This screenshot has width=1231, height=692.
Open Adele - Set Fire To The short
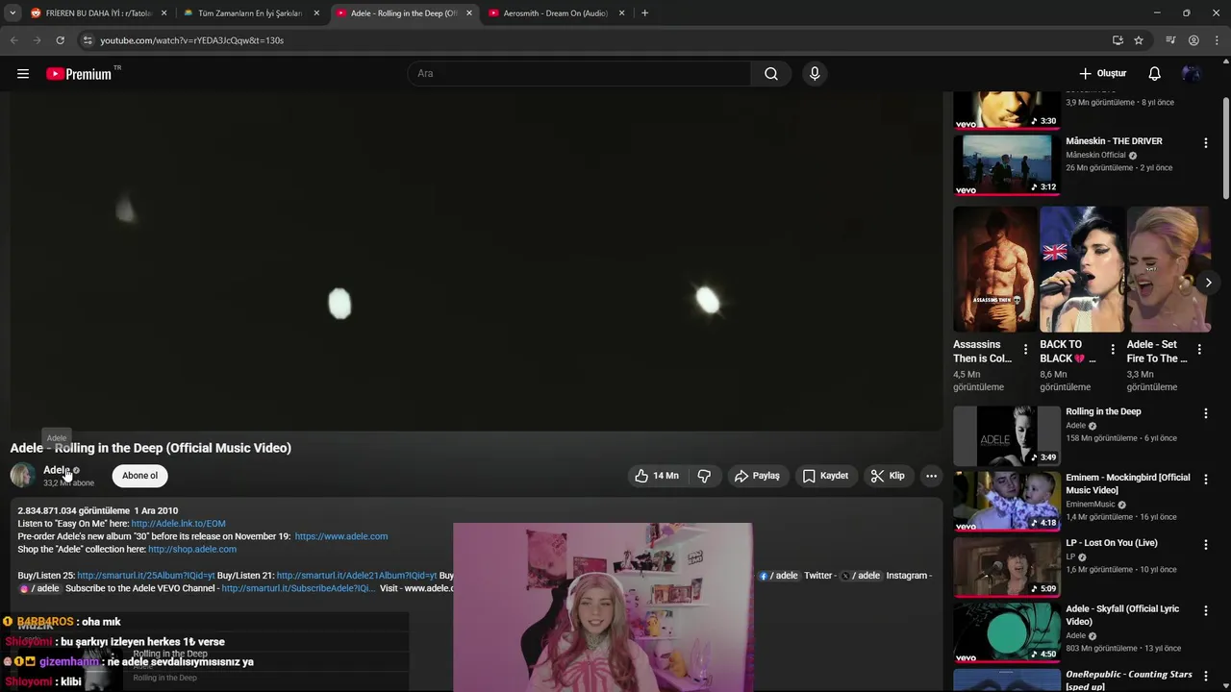(x=1168, y=269)
